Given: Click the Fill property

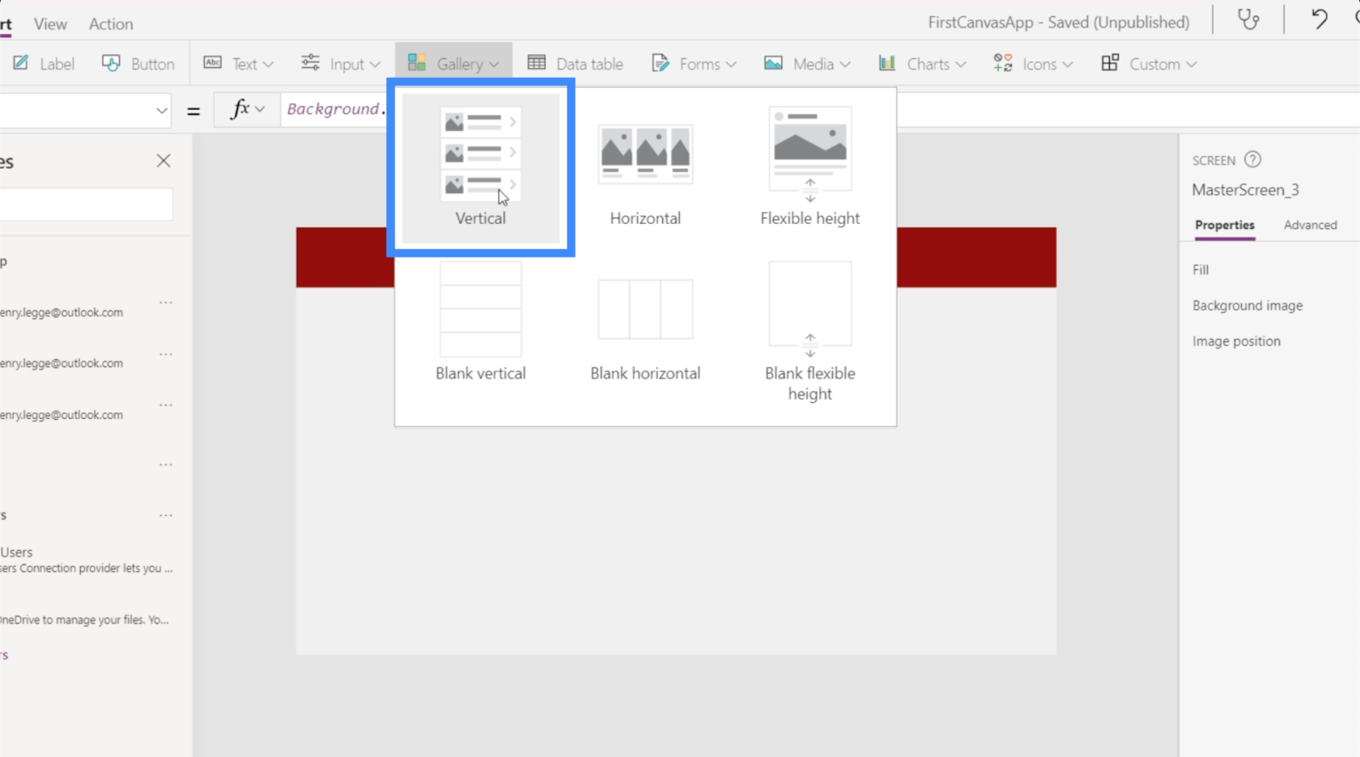Looking at the screenshot, I should pyautogui.click(x=1201, y=270).
